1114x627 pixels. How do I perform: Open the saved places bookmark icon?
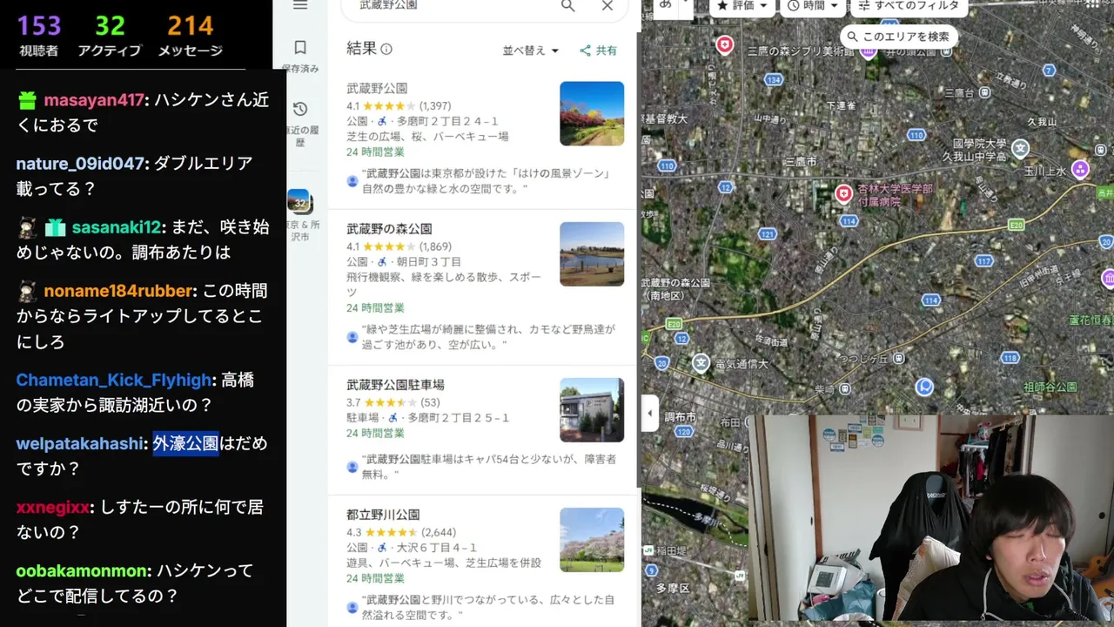pyautogui.click(x=300, y=48)
